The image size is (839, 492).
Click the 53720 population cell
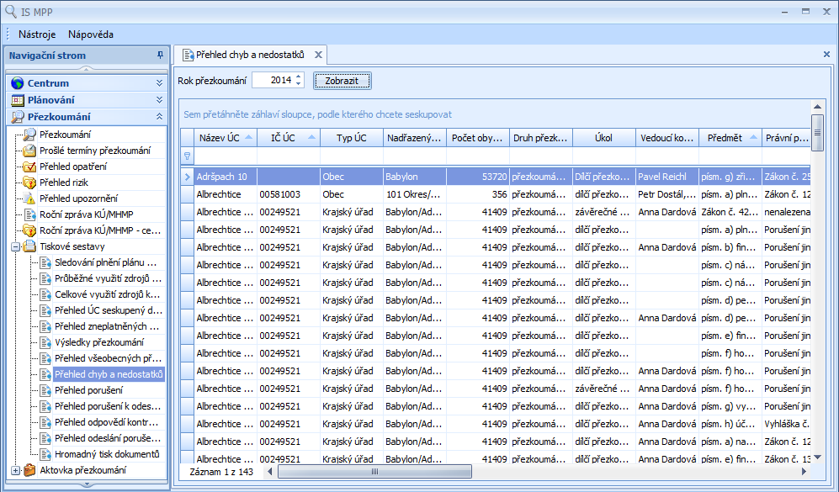click(477, 177)
